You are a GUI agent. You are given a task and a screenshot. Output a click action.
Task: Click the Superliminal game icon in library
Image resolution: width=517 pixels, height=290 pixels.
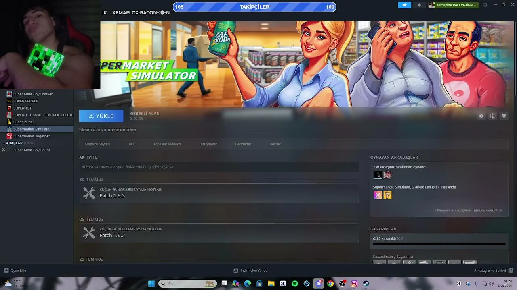coord(9,122)
